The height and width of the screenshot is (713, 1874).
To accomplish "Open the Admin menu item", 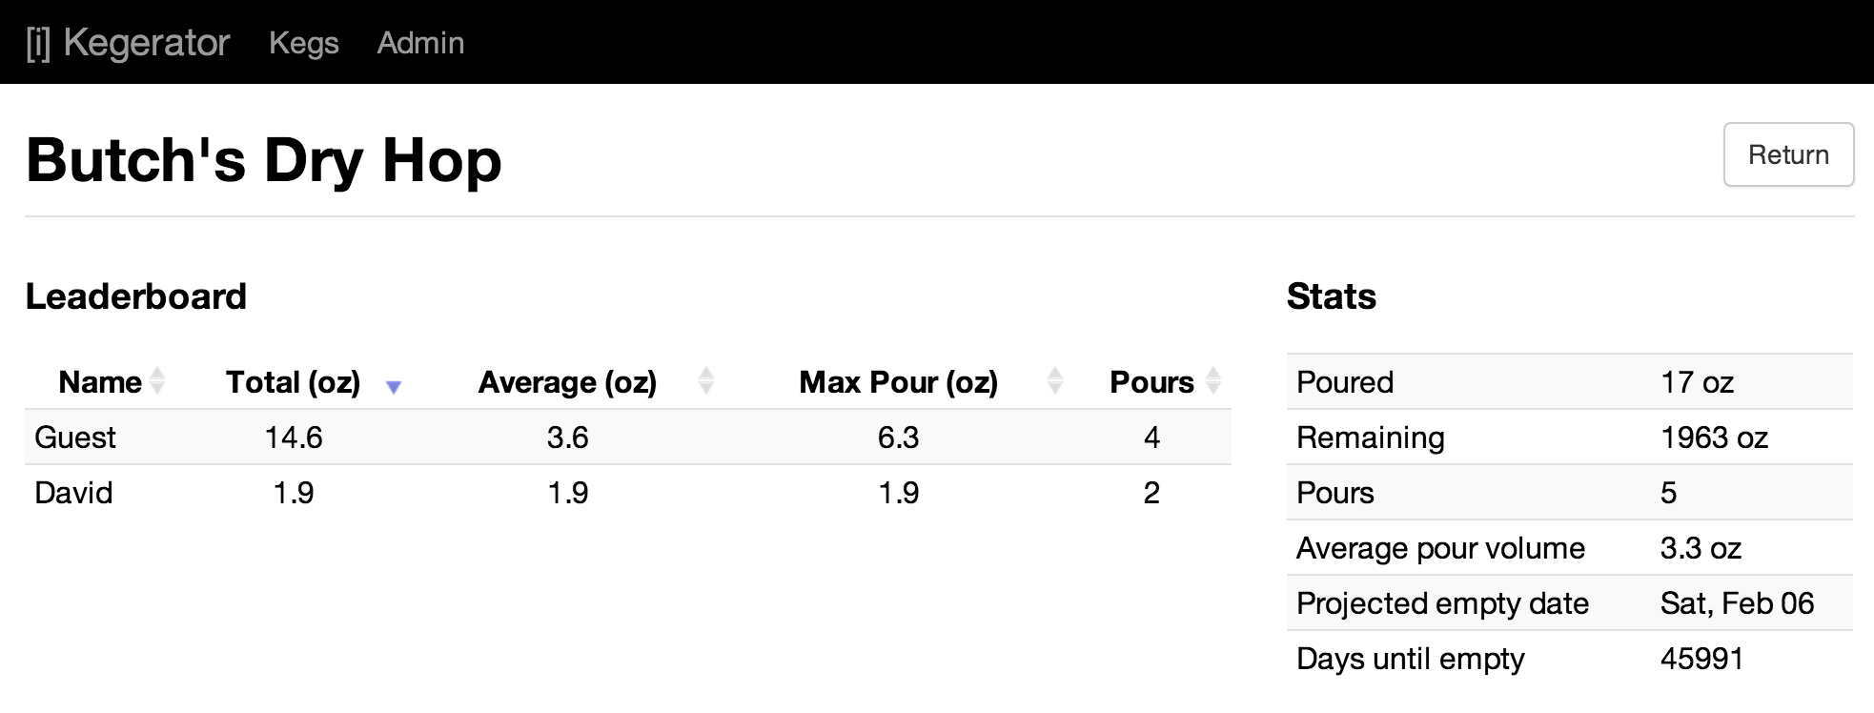I will (x=420, y=43).
